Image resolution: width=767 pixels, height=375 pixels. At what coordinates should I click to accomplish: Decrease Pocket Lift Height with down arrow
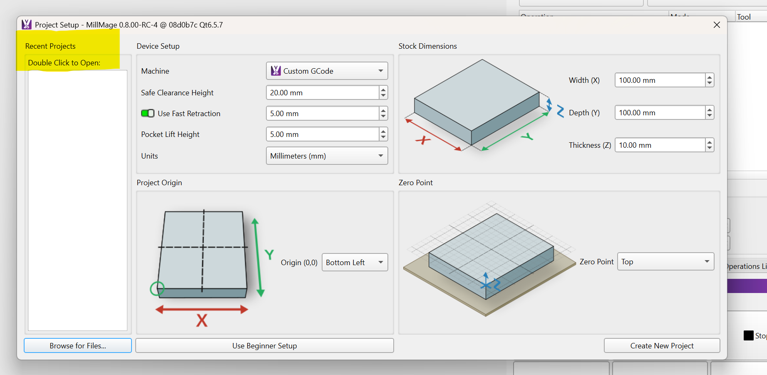tap(383, 138)
